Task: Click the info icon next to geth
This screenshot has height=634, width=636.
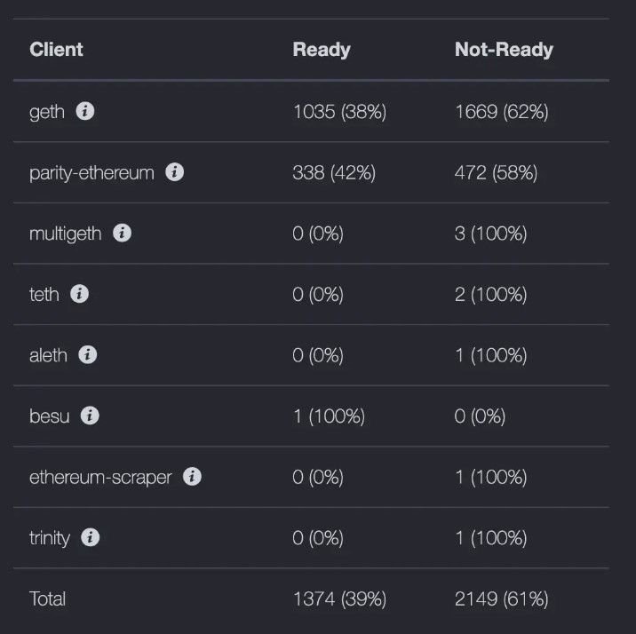Action: 85,111
